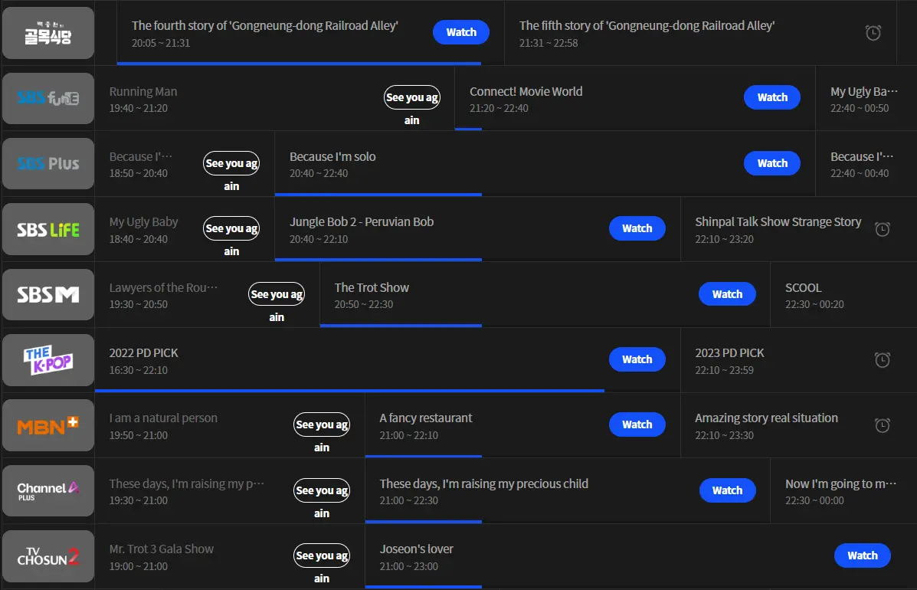Set alarm for 2023 PD PICK

882,359
